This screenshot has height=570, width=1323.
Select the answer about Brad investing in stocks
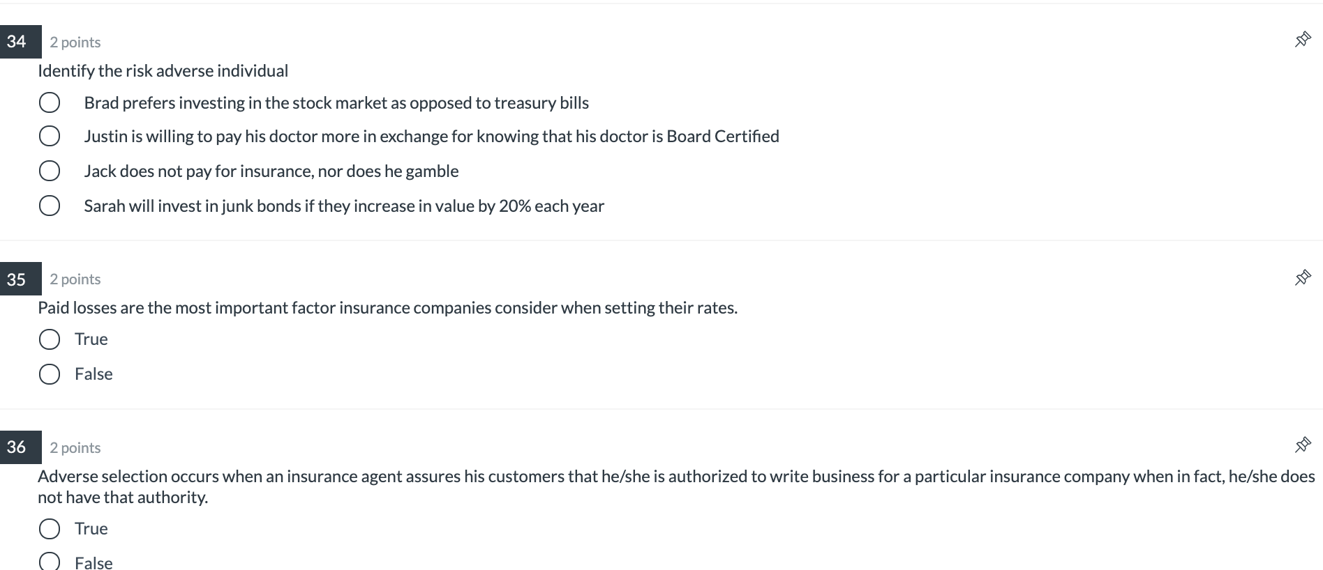pyautogui.click(x=50, y=102)
